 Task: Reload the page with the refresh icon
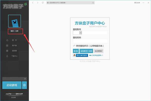tap(43, 3)
